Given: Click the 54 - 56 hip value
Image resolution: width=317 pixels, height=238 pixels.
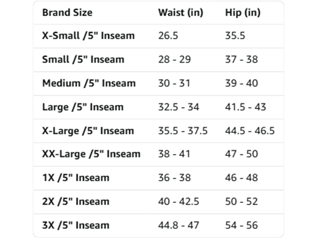Looking at the screenshot, I should click(242, 225).
